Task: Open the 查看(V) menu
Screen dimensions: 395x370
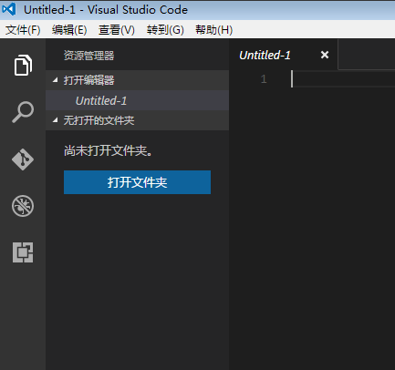Action: 117,30
